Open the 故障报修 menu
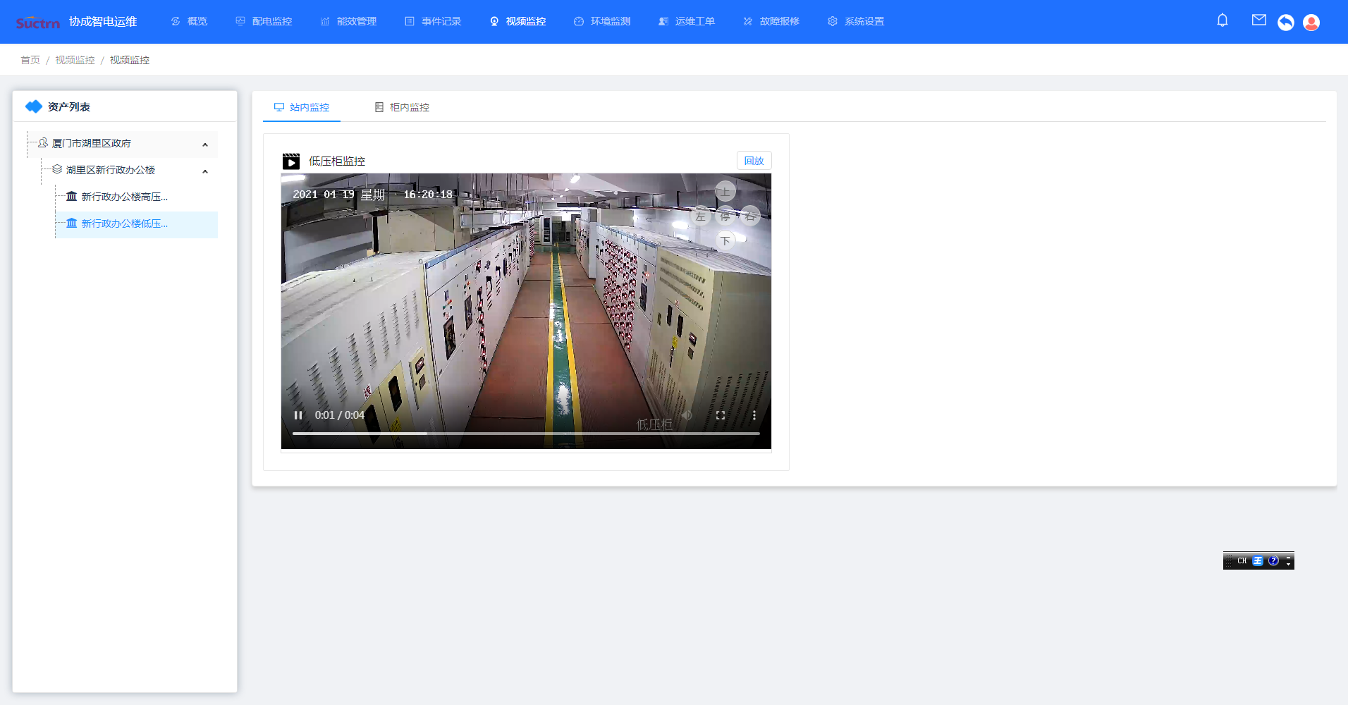 [x=771, y=22]
